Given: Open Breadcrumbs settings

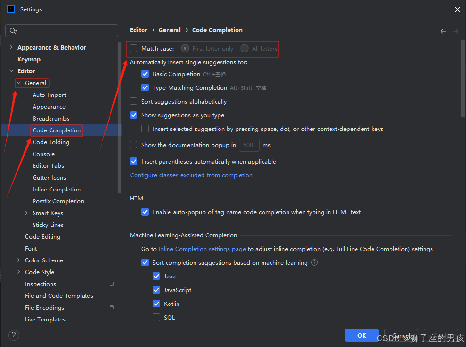Looking at the screenshot, I should (x=51, y=119).
